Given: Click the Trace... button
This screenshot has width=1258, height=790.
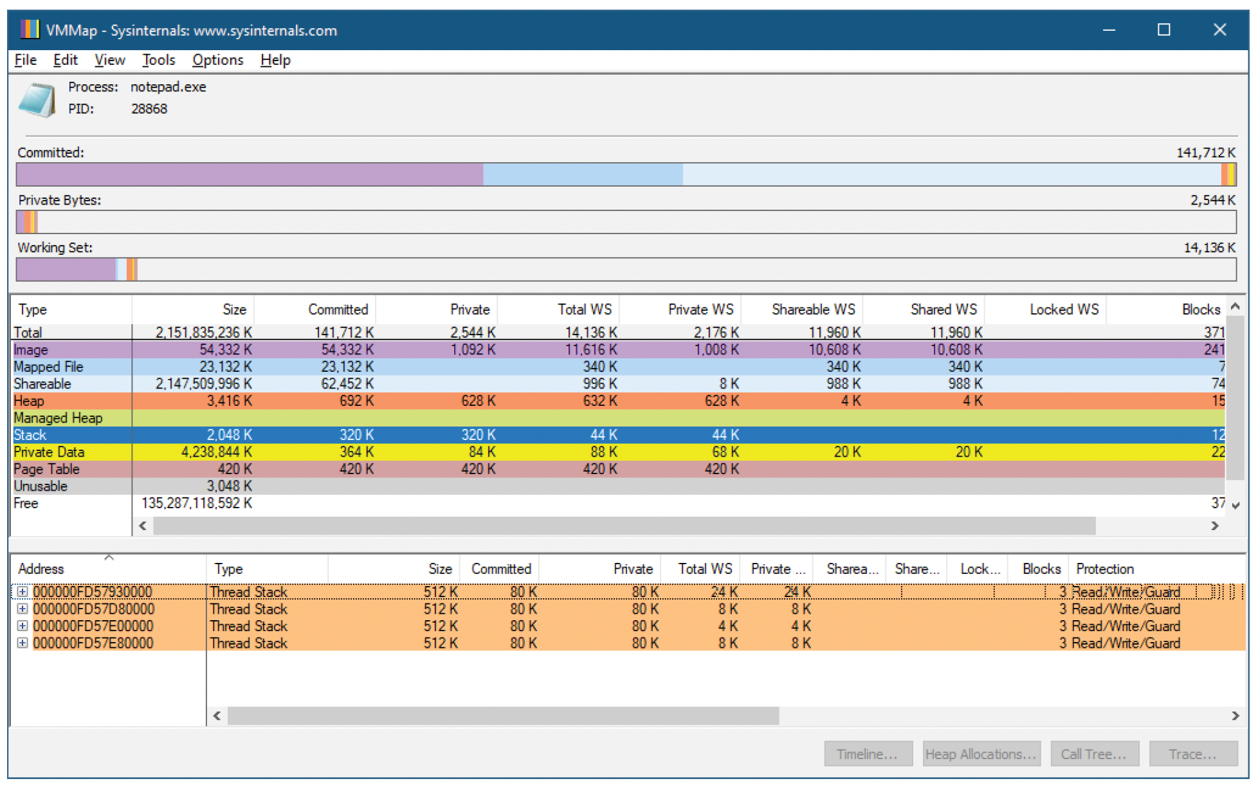Looking at the screenshot, I should coord(1194,754).
